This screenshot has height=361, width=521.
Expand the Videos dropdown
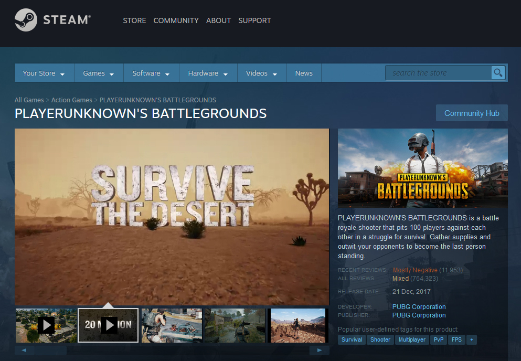coord(262,73)
